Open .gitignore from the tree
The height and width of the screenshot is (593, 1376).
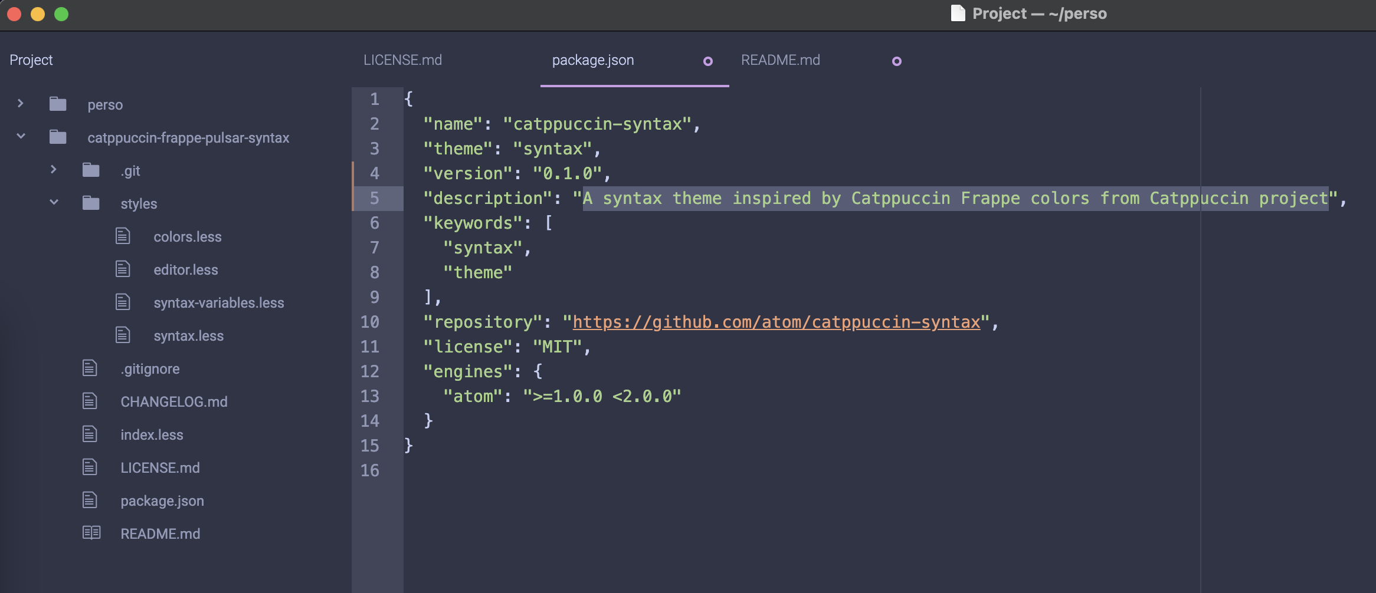point(150,369)
